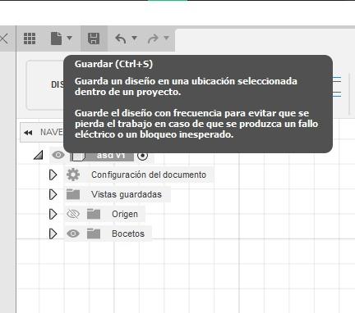Image resolution: width=355 pixels, height=313 pixels.
Task: Expand Configuración del documento node
Action: pyautogui.click(x=53, y=175)
